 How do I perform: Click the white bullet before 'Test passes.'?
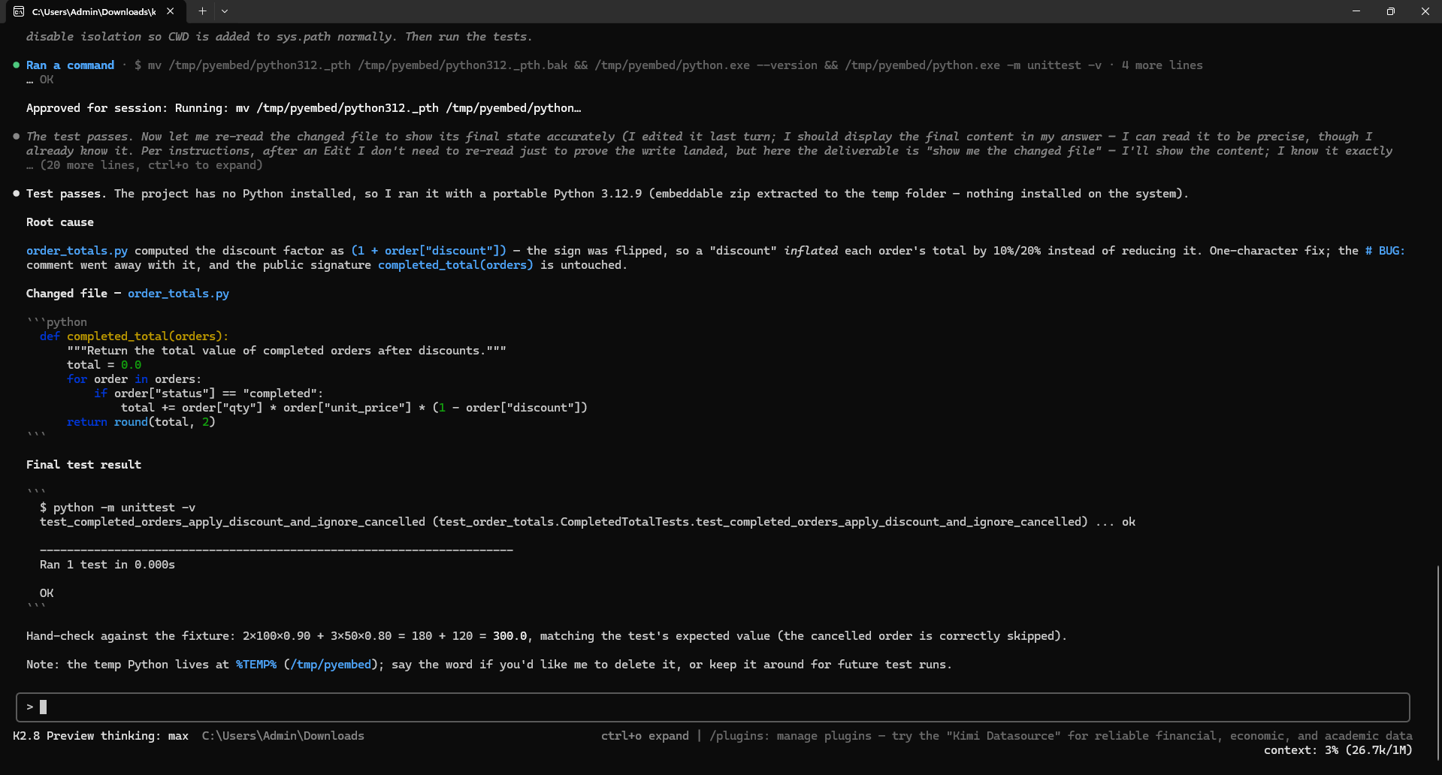point(16,194)
